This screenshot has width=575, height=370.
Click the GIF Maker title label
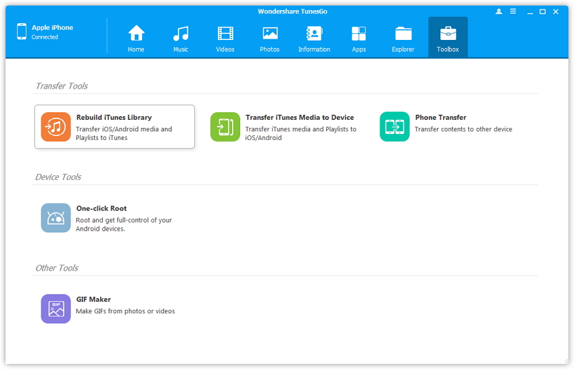[x=93, y=300]
